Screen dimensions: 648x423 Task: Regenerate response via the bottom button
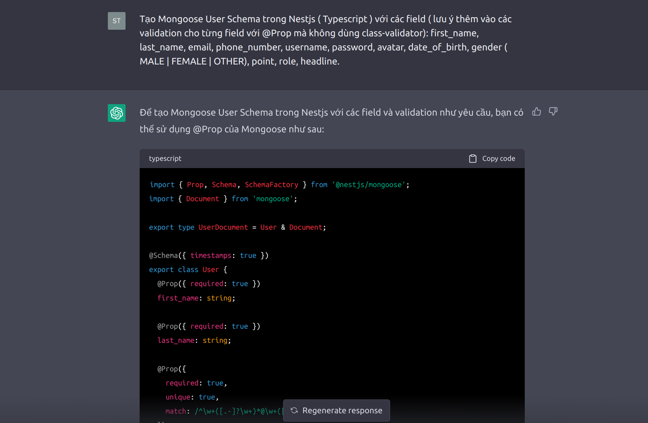tap(337, 410)
